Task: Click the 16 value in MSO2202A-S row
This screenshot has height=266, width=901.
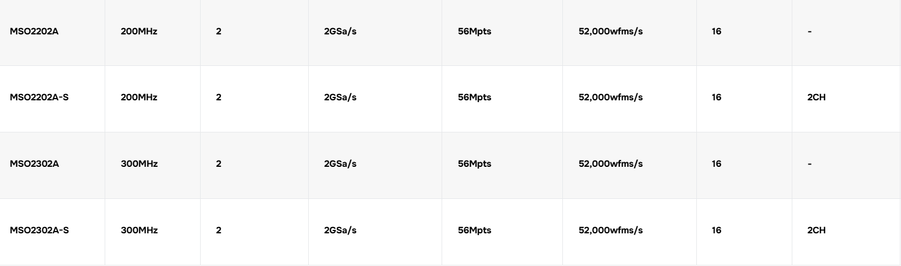Action: 716,97
